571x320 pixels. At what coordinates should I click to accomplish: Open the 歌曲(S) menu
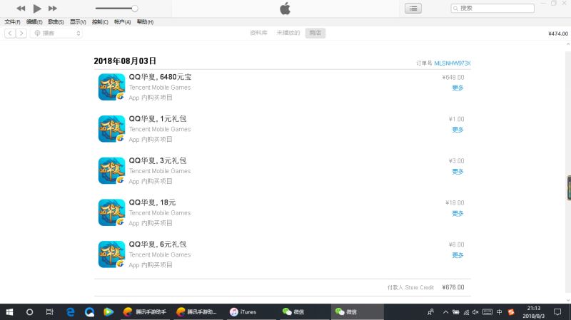pos(56,22)
